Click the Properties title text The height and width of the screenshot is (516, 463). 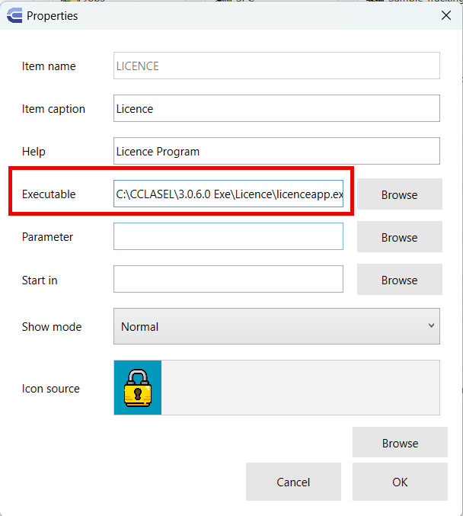52,16
